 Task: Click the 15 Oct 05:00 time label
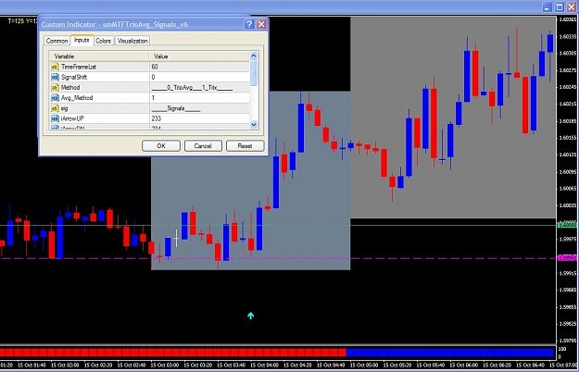click(364, 365)
